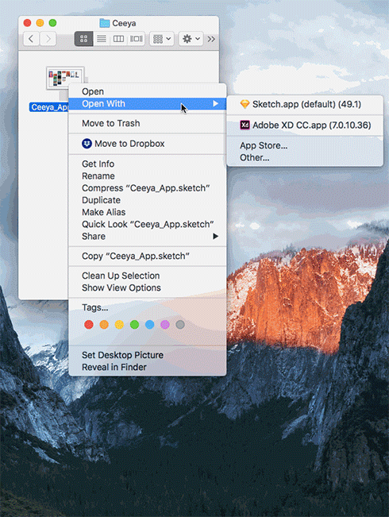This screenshot has height=517, width=389.
Task: Click the Dropbox icon in context menu
Action: 87,144
